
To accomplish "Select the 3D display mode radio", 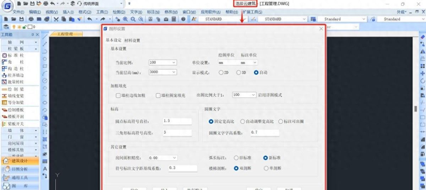I will [x=239, y=72].
